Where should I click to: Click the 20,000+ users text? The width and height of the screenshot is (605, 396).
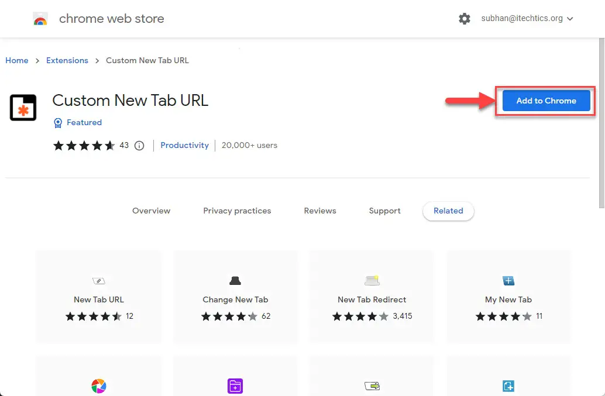249,146
